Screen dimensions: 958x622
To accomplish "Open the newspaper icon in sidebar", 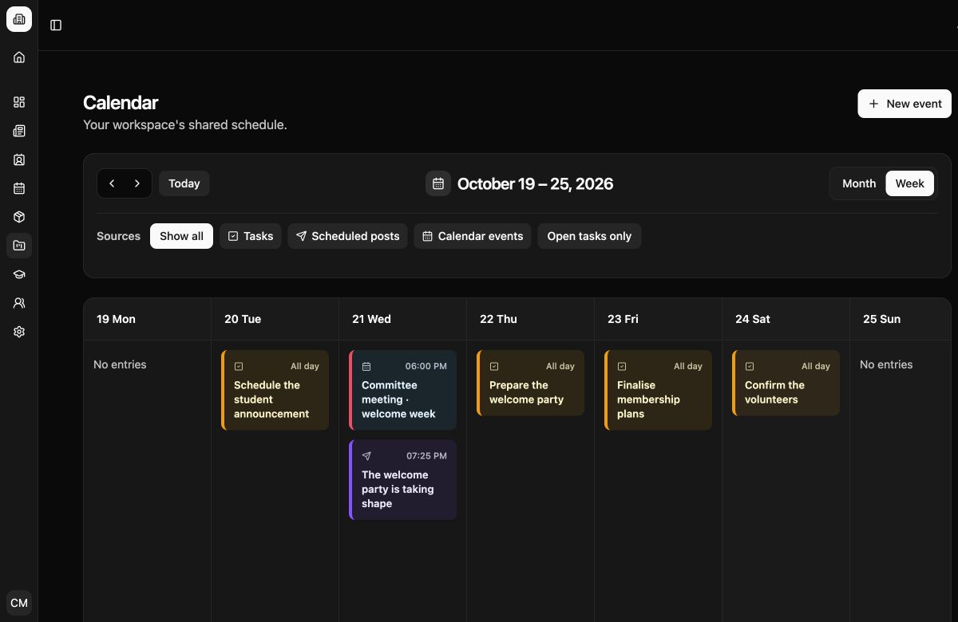I will click(19, 131).
